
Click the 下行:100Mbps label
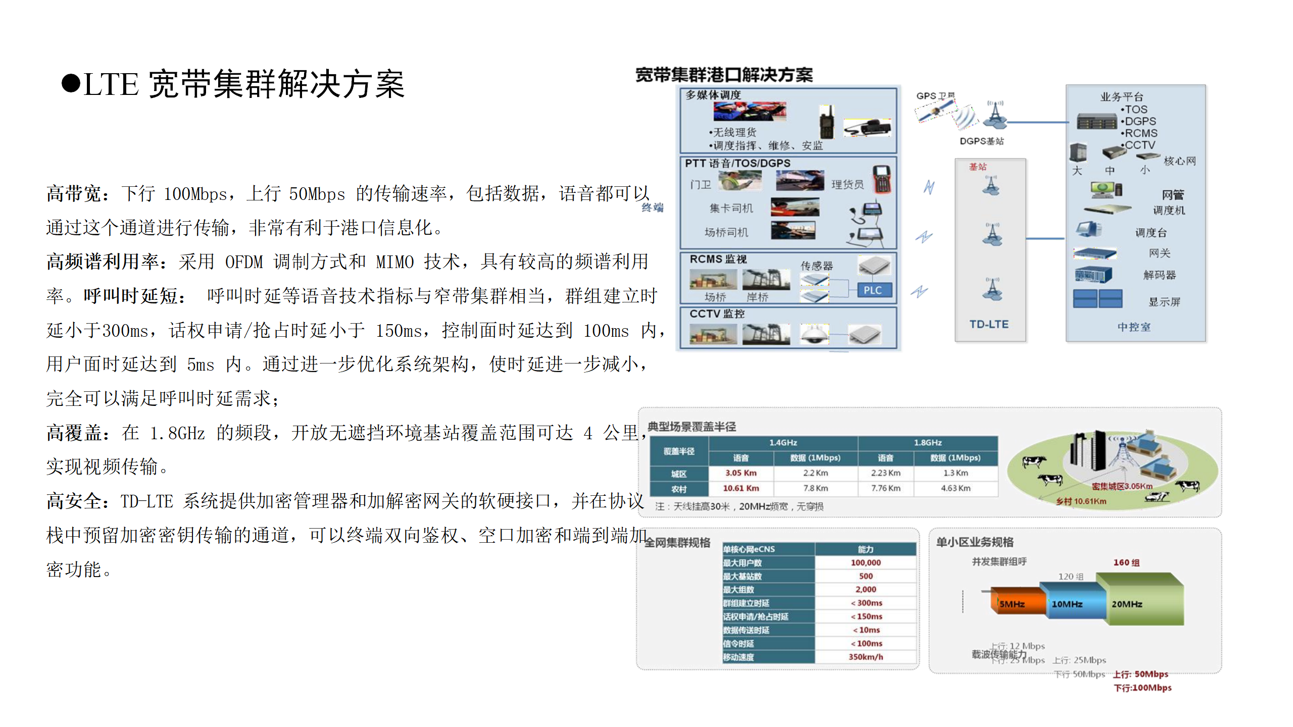coord(1142,688)
